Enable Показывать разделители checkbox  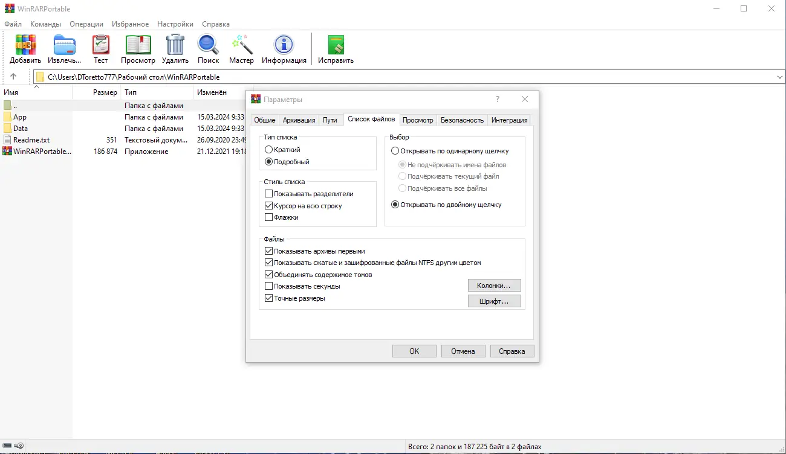click(x=269, y=194)
